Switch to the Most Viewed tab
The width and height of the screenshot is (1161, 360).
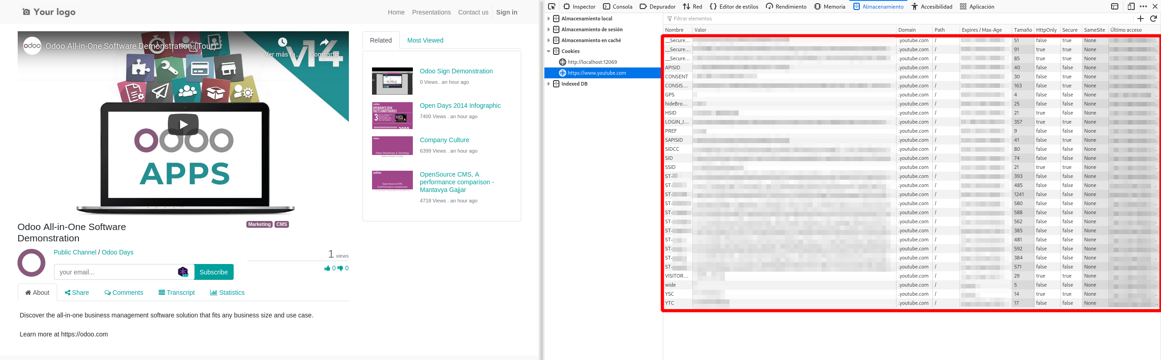tap(425, 40)
